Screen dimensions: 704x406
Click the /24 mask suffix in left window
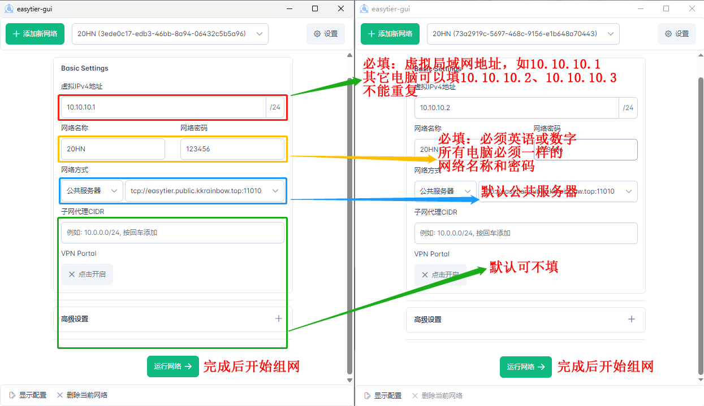coord(275,107)
